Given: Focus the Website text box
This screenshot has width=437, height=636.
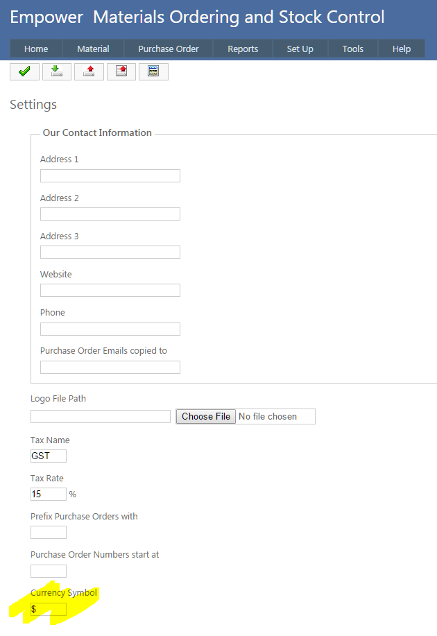Looking at the screenshot, I should (110, 291).
